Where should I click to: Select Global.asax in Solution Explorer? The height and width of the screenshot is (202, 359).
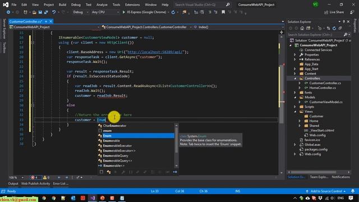pos(312,145)
